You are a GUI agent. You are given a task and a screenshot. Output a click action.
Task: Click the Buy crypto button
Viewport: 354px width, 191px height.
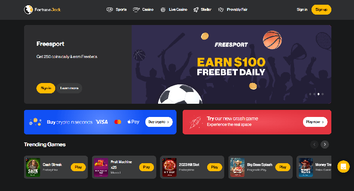click(x=159, y=122)
